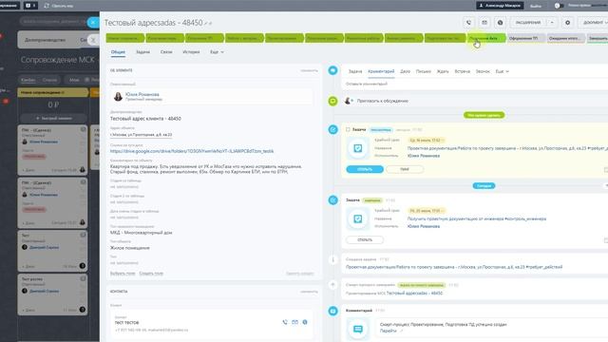Open chat with contact тест тестов
The height and width of the screenshot is (342, 608).
(x=305, y=322)
